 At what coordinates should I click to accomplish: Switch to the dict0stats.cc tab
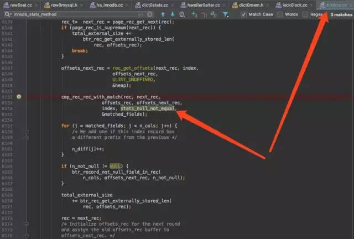[x=155, y=5]
